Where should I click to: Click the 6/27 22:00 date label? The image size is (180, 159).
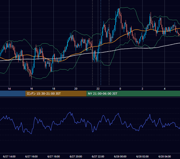[x=98, y=156]
